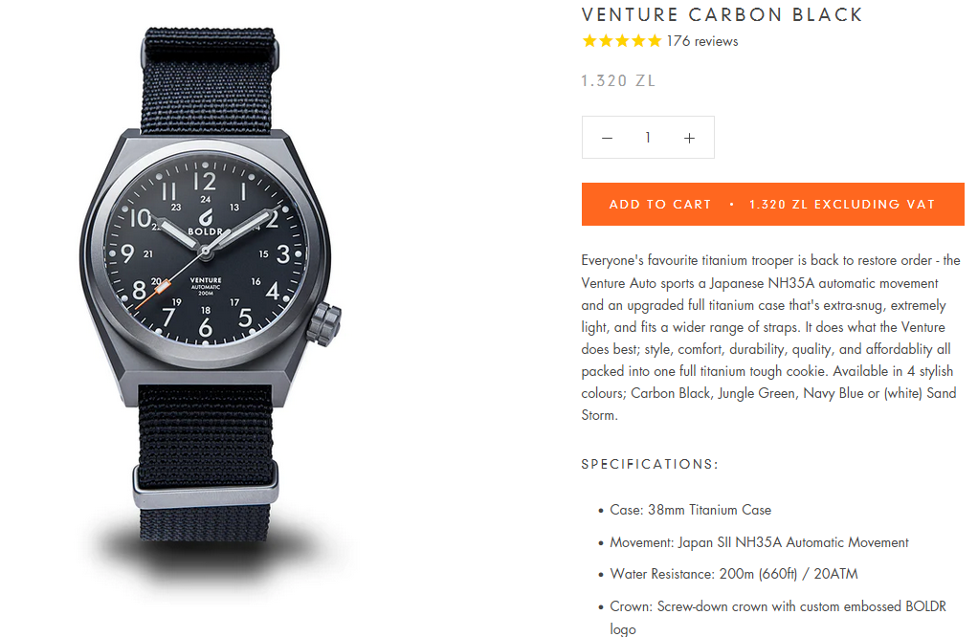Select the Case: 38mm Titanium Case item
This screenshot has height=637, width=978.
691,510
